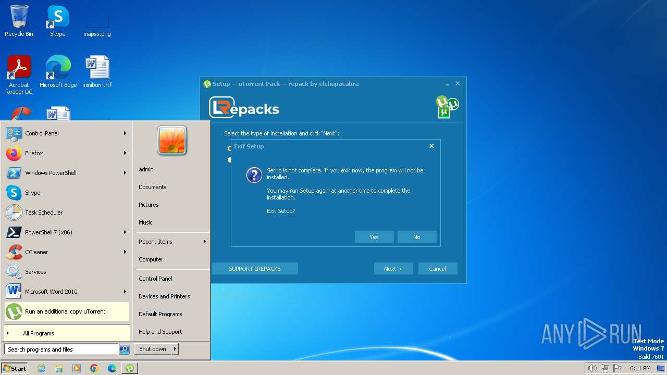The image size is (667, 375).
Task: Switch to uTorrent setup taskbar button
Action: (130, 368)
